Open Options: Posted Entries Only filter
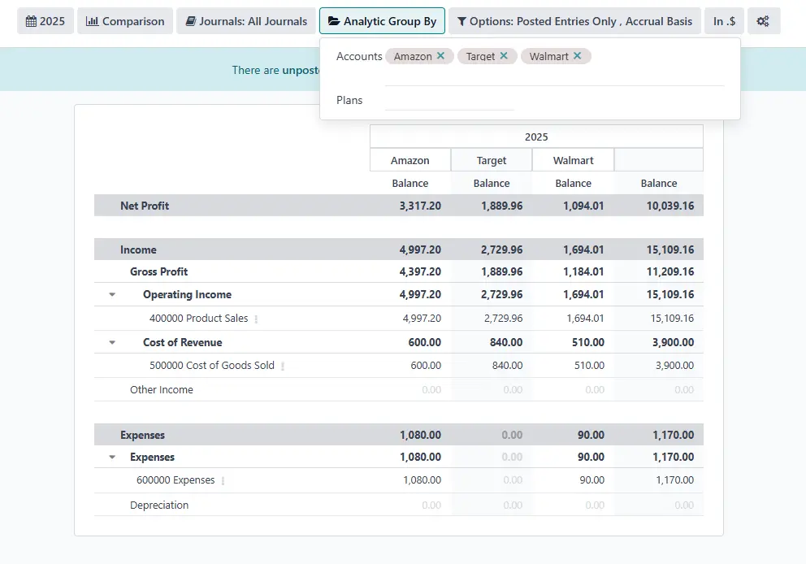This screenshot has width=806, height=564. click(x=574, y=21)
